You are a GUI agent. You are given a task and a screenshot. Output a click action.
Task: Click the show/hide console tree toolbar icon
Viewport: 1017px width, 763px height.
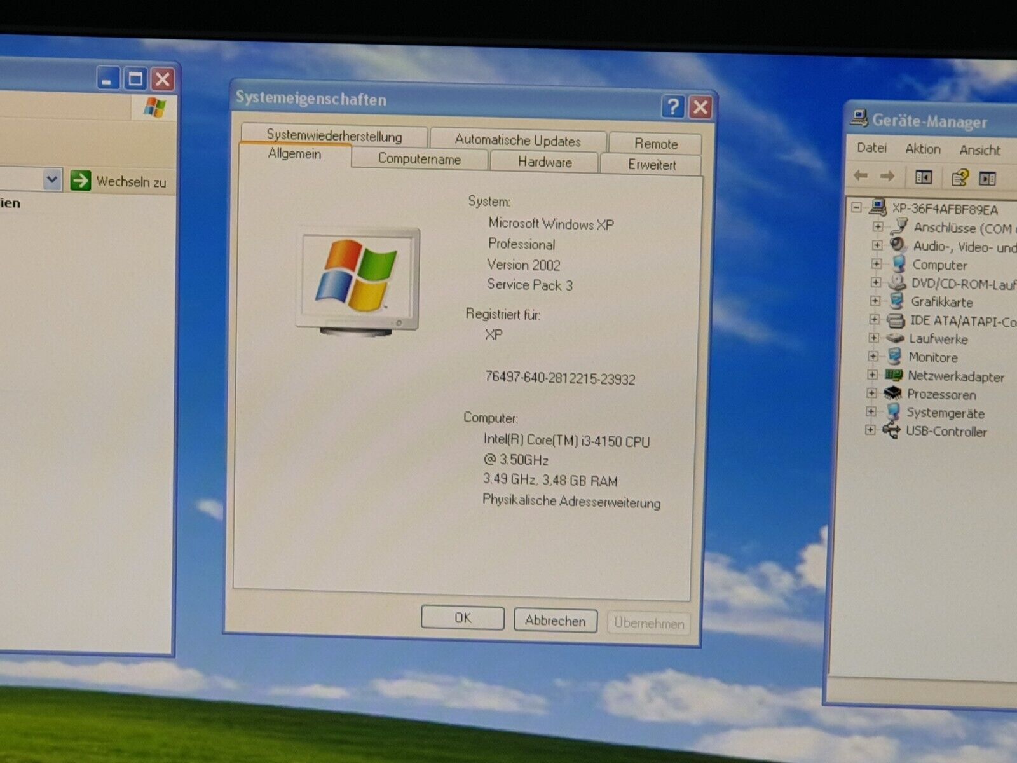point(923,177)
